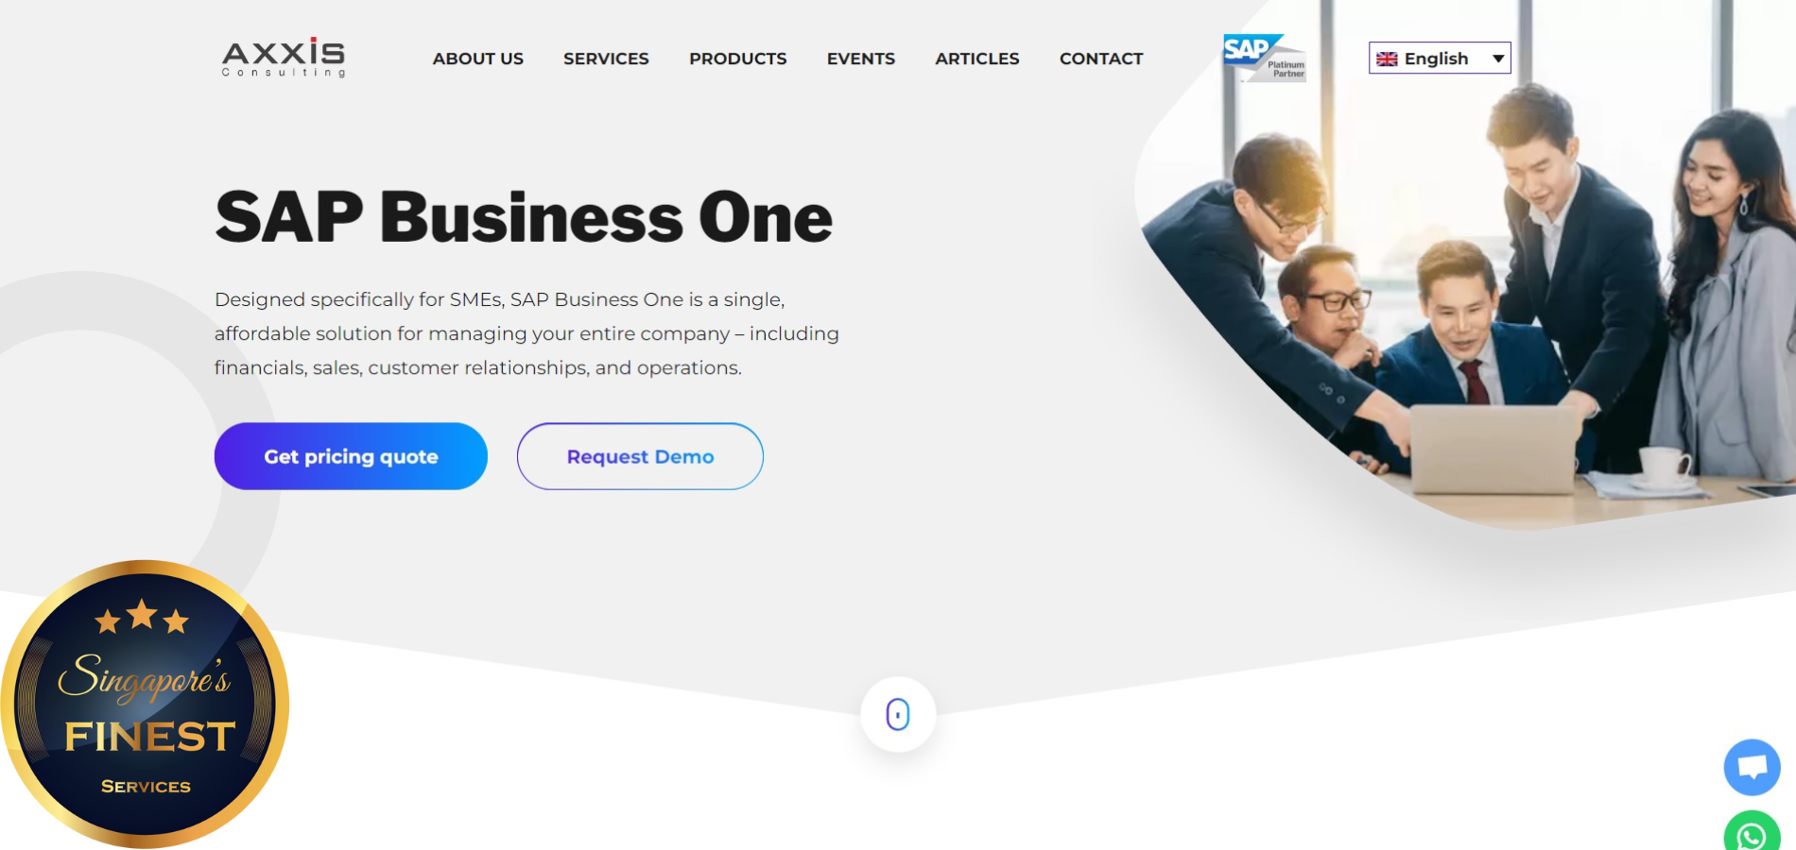Open the green WhatsApp chat icon

click(1752, 831)
